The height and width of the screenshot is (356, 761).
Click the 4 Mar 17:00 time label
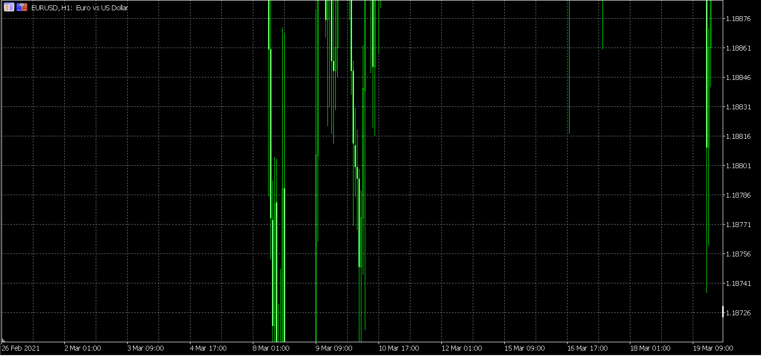click(208, 349)
